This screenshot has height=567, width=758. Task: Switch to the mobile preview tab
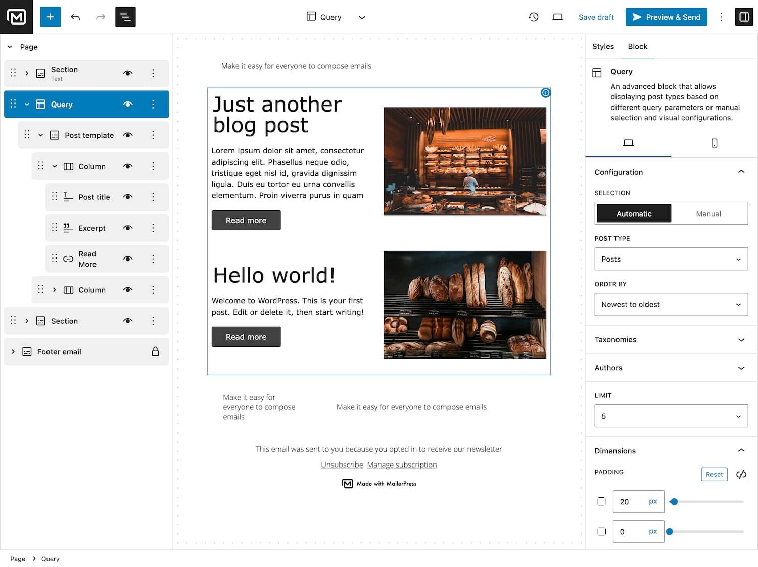click(714, 143)
